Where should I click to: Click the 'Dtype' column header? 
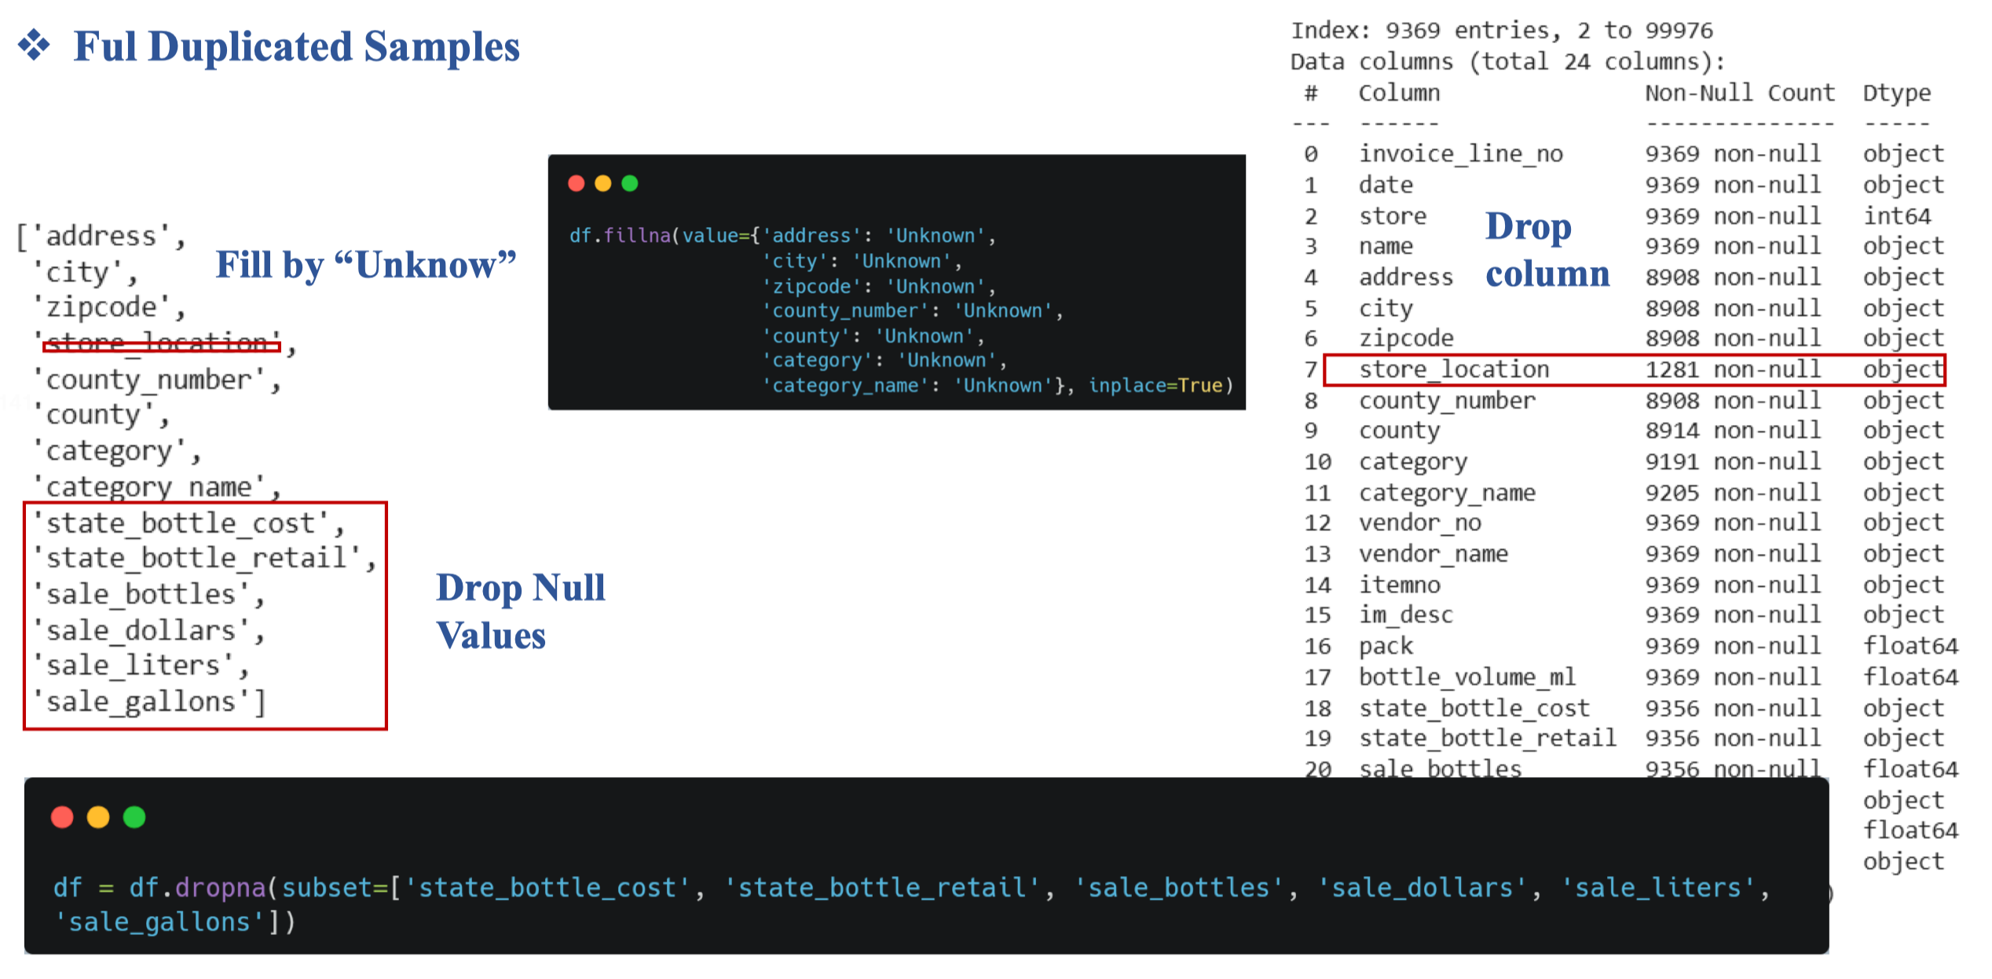(x=1896, y=93)
